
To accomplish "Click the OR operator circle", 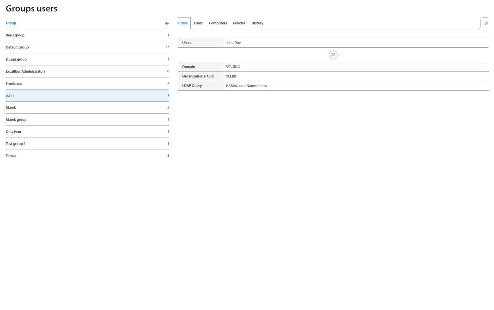I will (x=333, y=55).
